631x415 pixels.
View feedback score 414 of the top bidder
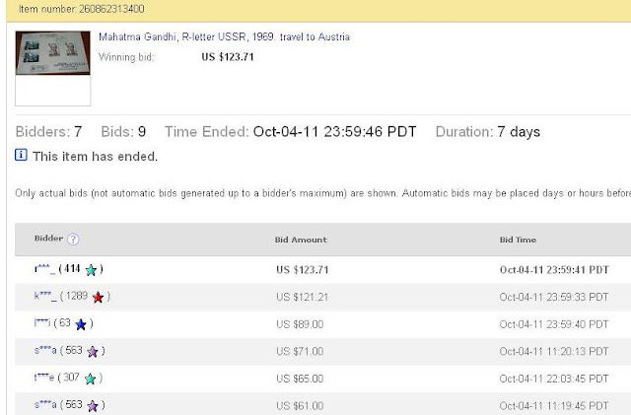72,269
